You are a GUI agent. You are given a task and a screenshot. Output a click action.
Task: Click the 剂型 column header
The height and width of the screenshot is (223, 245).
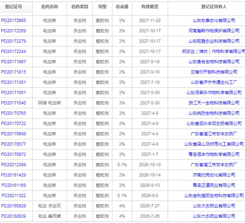(102, 7)
